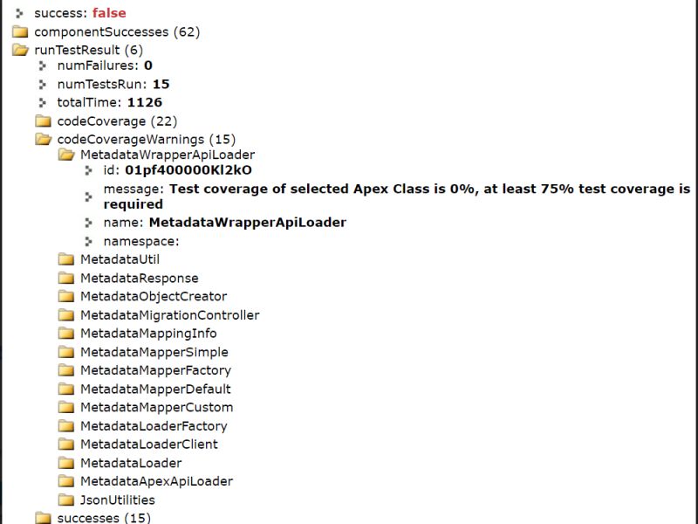
Task: Expand the MetadataLoaderClient node
Action: point(65,445)
